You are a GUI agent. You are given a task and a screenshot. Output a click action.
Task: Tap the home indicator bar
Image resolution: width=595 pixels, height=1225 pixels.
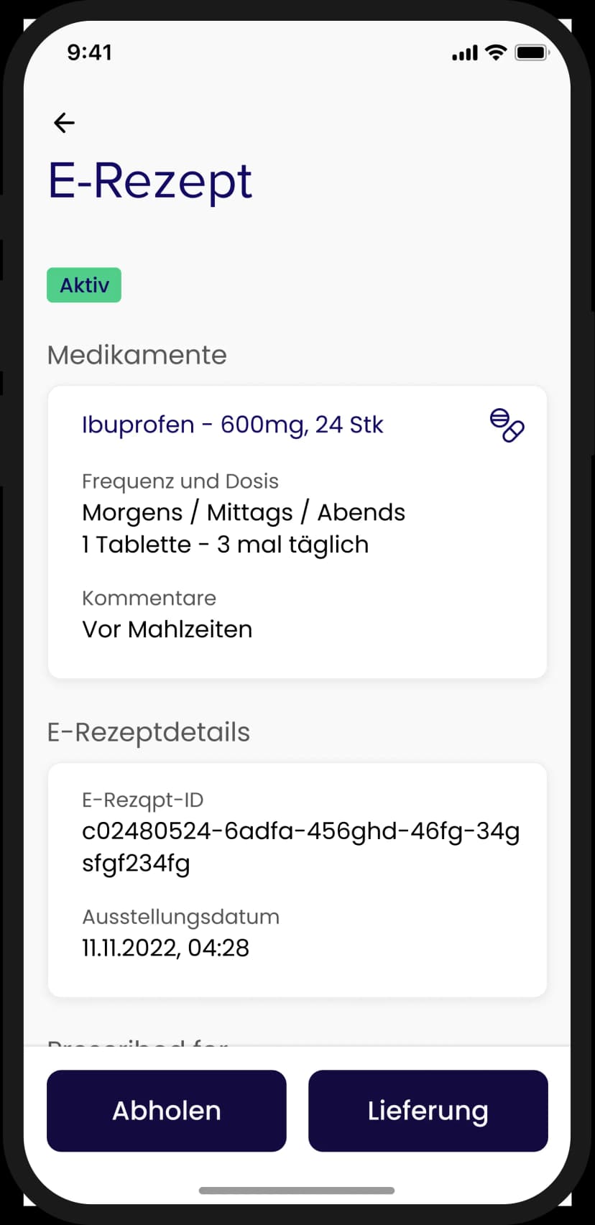[297, 1191]
